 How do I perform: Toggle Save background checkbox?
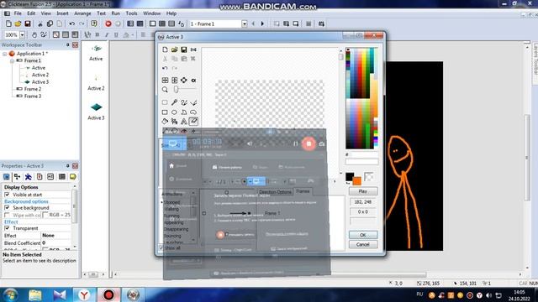[7, 208]
